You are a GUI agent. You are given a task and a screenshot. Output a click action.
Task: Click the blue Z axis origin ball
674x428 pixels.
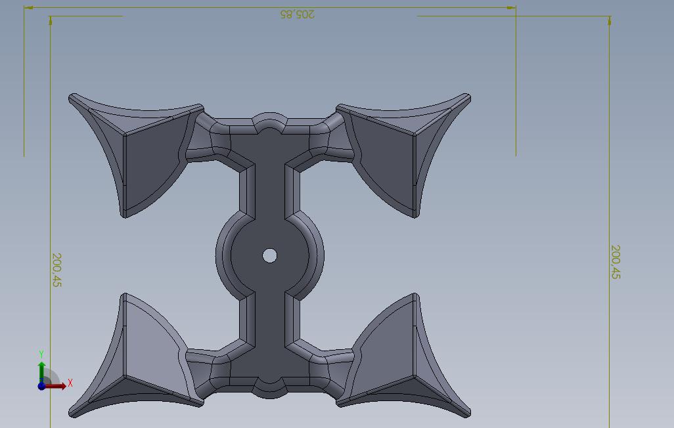pyautogui.click(x=41, y=387)
